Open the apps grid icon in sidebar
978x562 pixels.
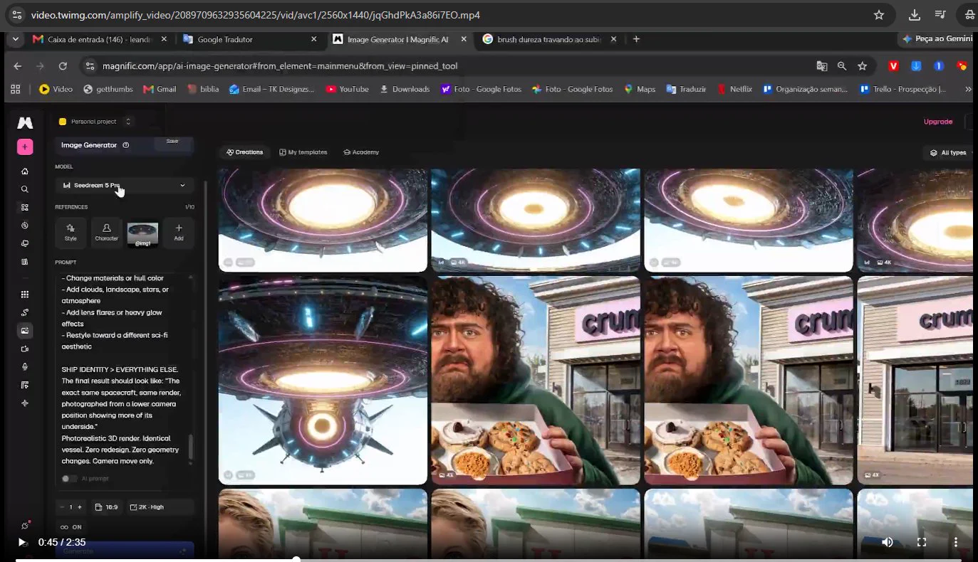25,295
